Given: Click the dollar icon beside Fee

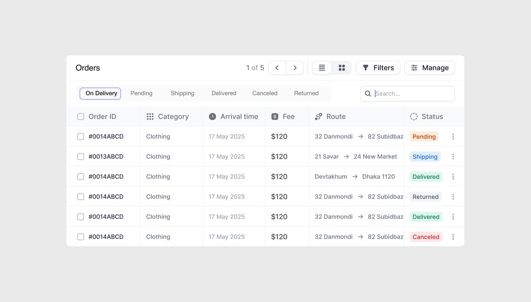Looking at the screenshot, I should click(x=275, y=116).
